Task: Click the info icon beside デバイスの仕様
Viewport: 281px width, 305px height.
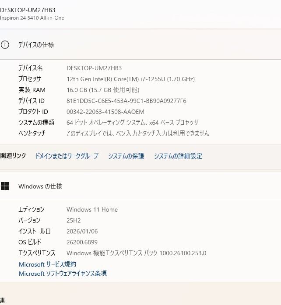Action: tap(5, 45)
